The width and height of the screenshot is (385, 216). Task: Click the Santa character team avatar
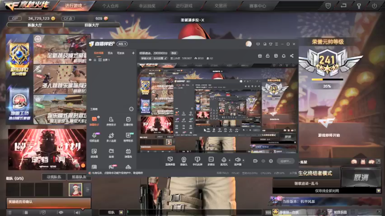tap(76, 189)
